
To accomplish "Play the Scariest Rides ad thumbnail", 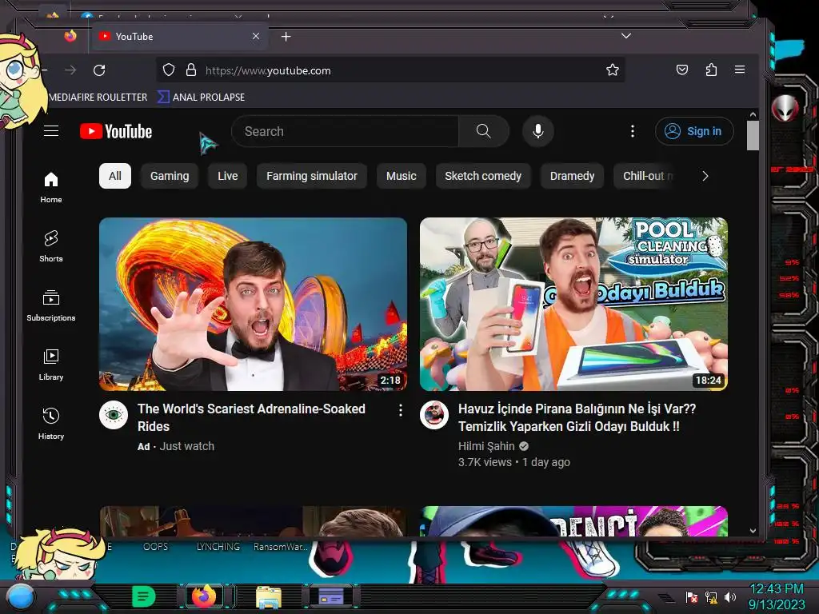I will 253,304.
